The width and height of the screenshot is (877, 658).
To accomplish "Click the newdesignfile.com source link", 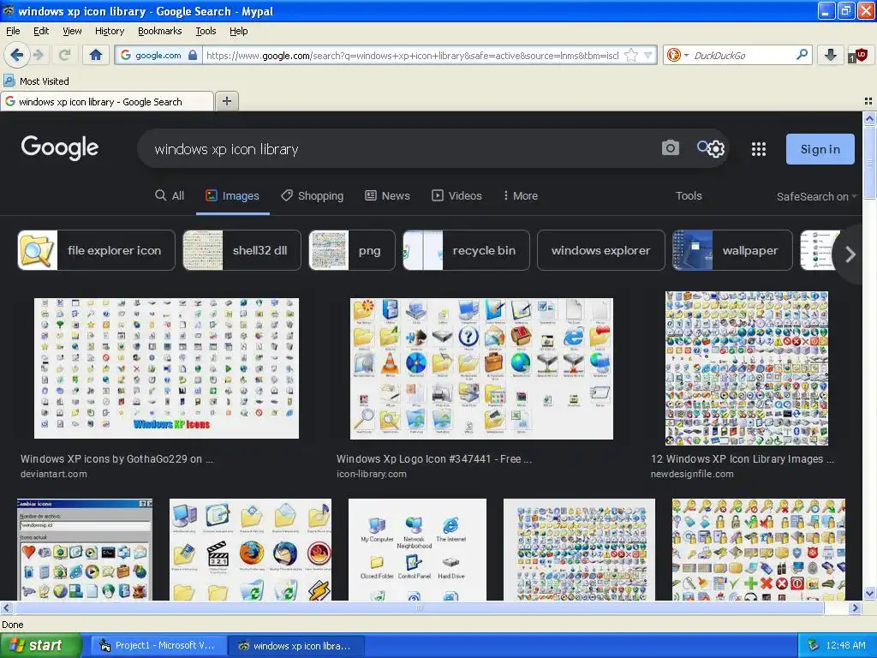I will [692, 474].
